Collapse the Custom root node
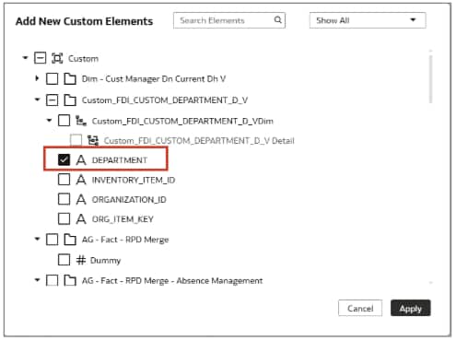456x341 pixels. (25, 58)
